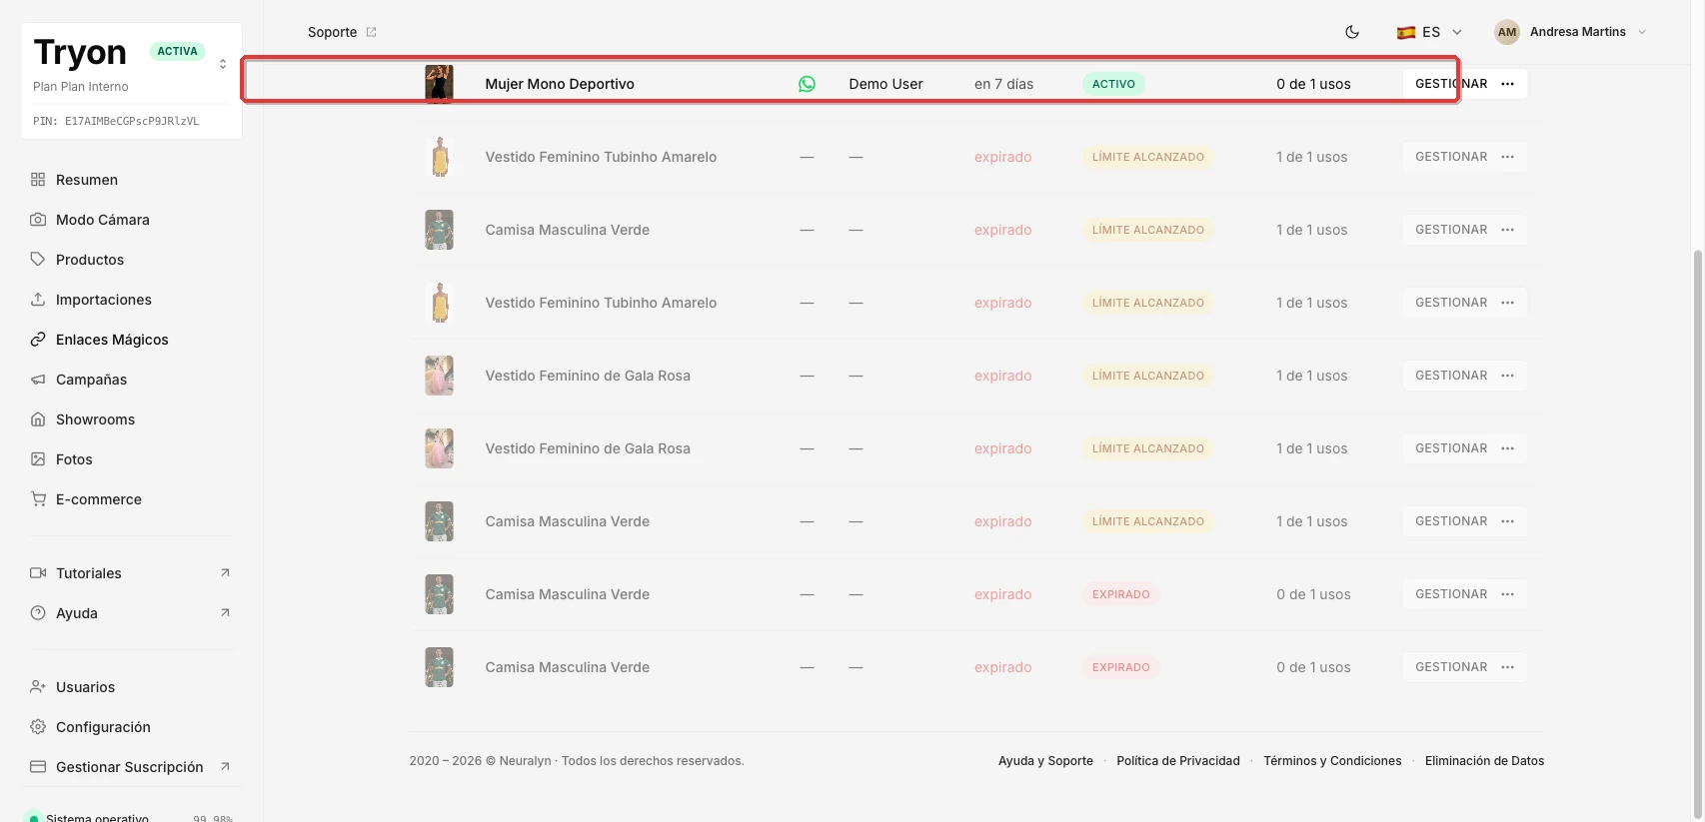The height and width of the screenshot is (822, 1705).
Task: Open Gestionar Suscripción link
Action: (x=131, y=767)
